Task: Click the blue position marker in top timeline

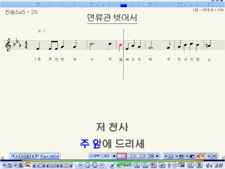Action: click(124, 5)
